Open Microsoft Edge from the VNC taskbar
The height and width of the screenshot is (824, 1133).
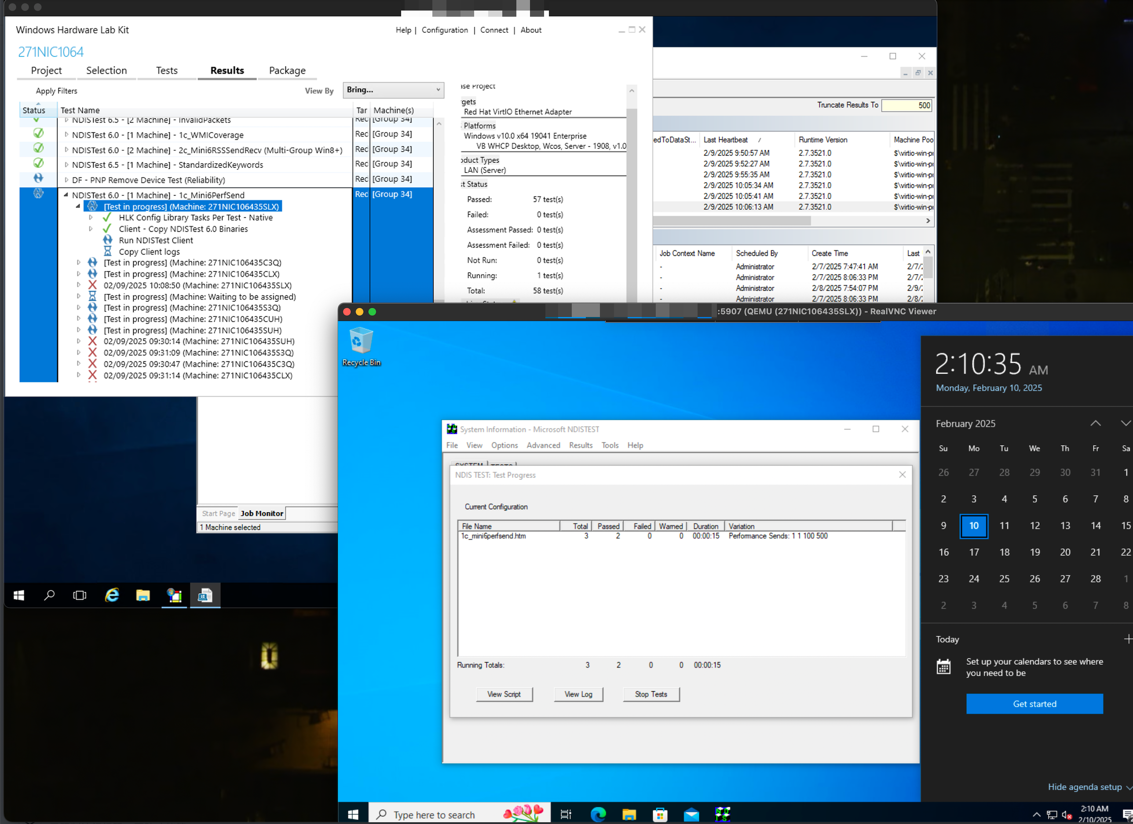(598, 814)
